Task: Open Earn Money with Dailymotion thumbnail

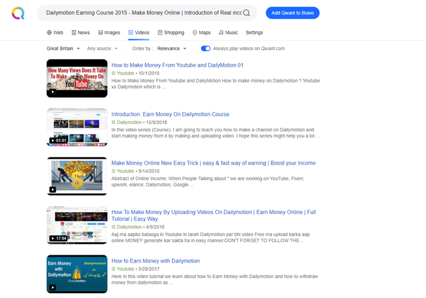Action: (x=77, y=274)
